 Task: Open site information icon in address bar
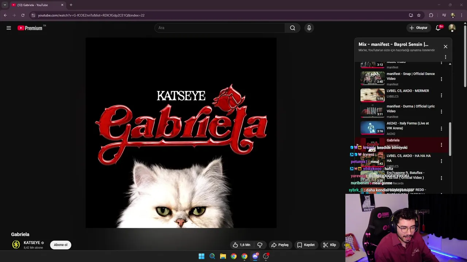[33, 15]
